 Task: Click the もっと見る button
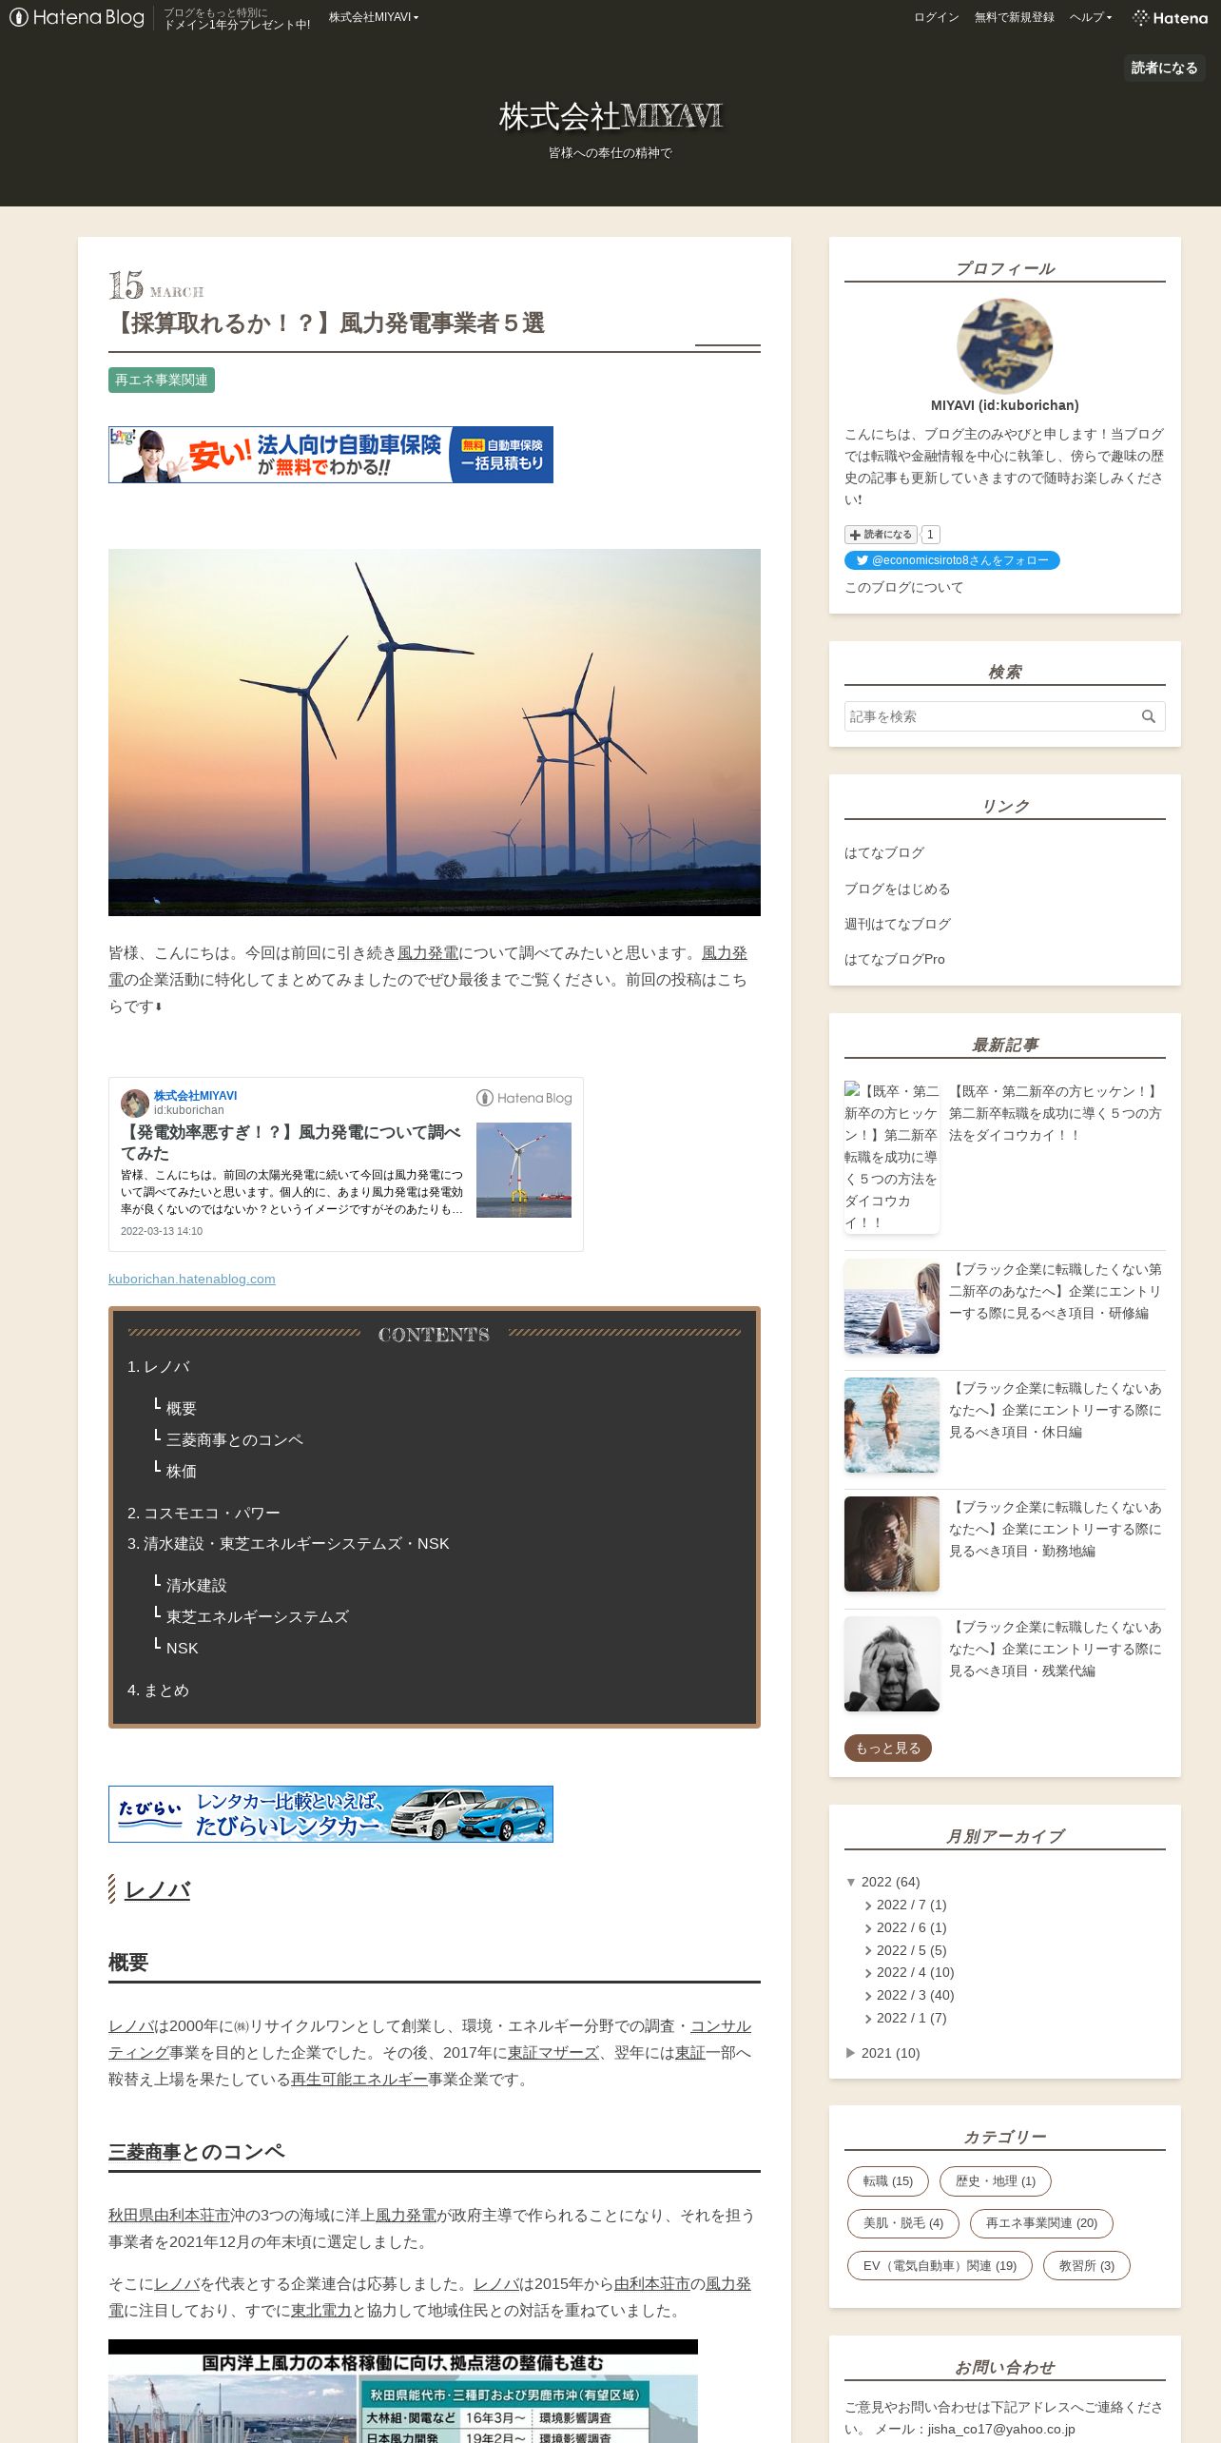(x=888, y=1748)
